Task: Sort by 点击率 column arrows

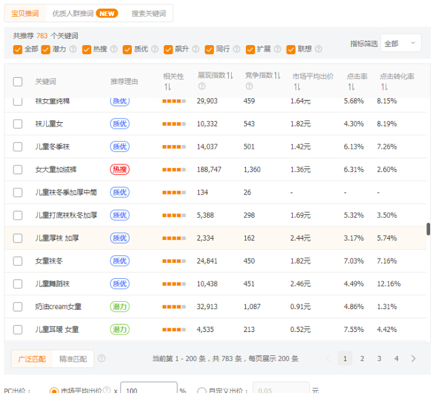Action: pyautogui.click(x=350, y=87)
